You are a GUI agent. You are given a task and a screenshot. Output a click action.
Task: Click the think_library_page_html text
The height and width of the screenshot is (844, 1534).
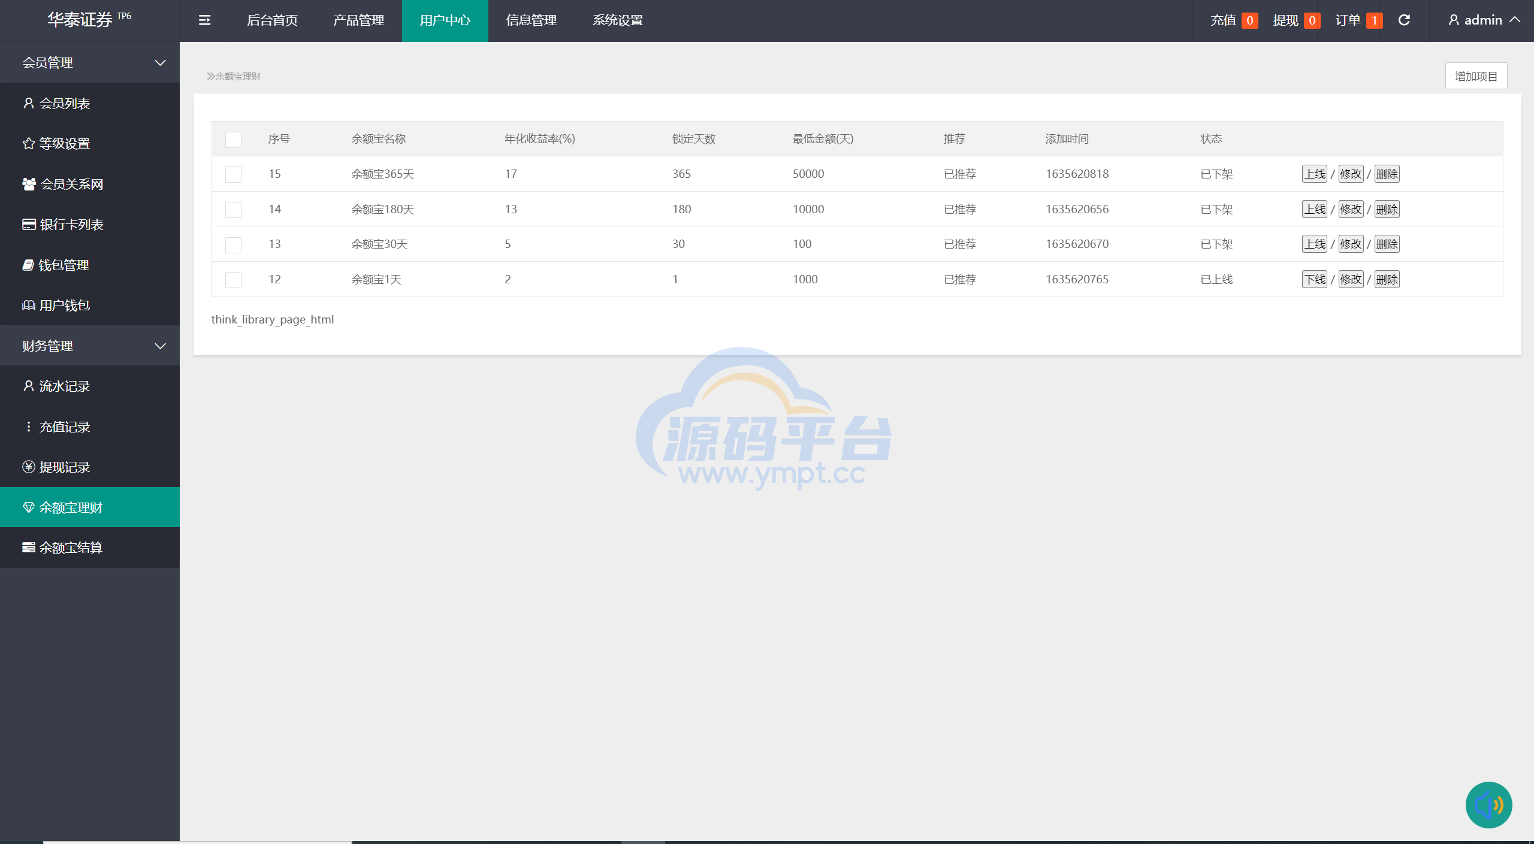(273, 319)
